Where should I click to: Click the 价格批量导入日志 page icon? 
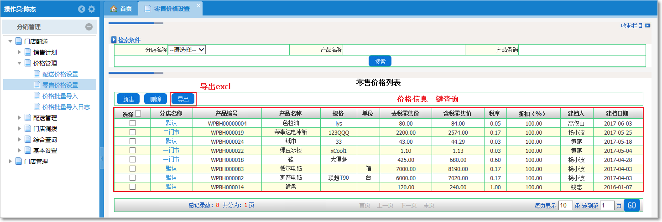37,107
